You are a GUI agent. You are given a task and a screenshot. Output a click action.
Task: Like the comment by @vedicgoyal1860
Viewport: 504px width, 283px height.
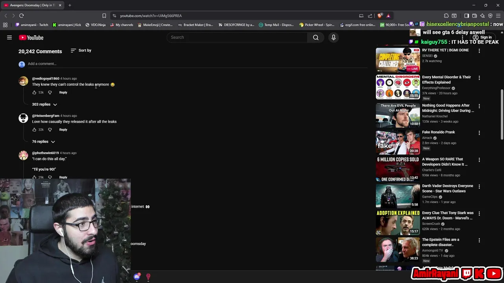tap(34, 92)
